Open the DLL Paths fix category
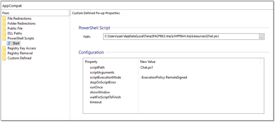The width and height of the screenshot is (276, 123). (x=15, y=33)
